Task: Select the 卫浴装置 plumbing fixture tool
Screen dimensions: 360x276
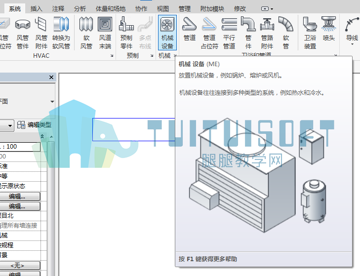Action: click(x=310, y=33)
